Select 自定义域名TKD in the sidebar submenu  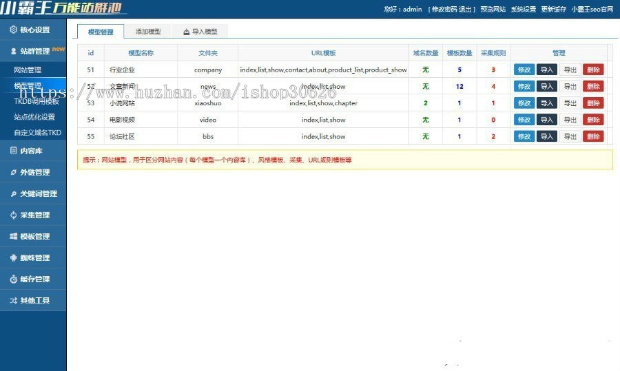point(38,132)
